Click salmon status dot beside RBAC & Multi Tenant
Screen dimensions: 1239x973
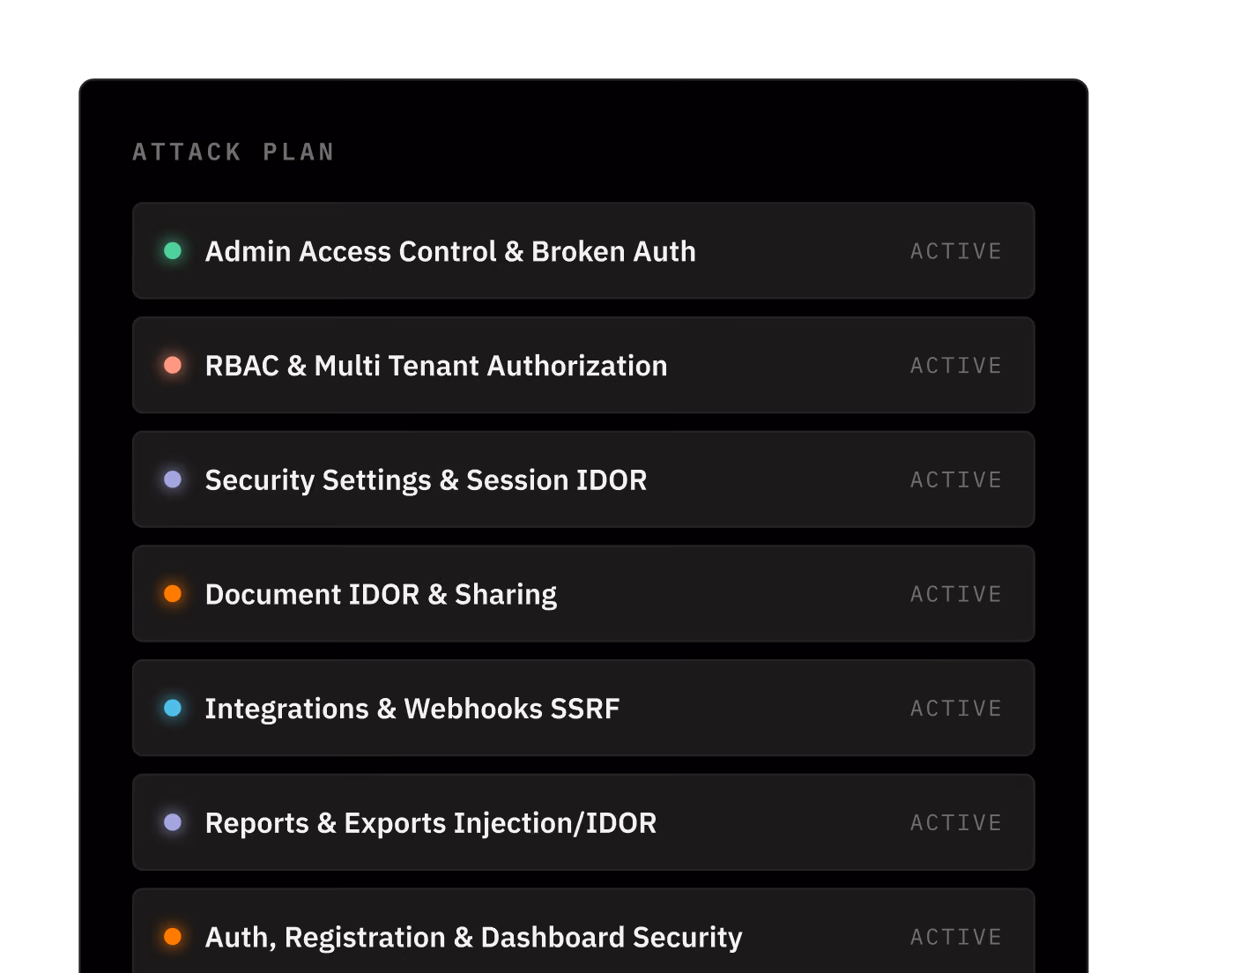click(173, 365)
